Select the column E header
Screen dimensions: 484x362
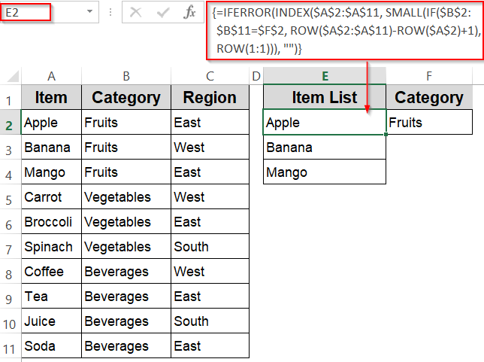[325, 75]
